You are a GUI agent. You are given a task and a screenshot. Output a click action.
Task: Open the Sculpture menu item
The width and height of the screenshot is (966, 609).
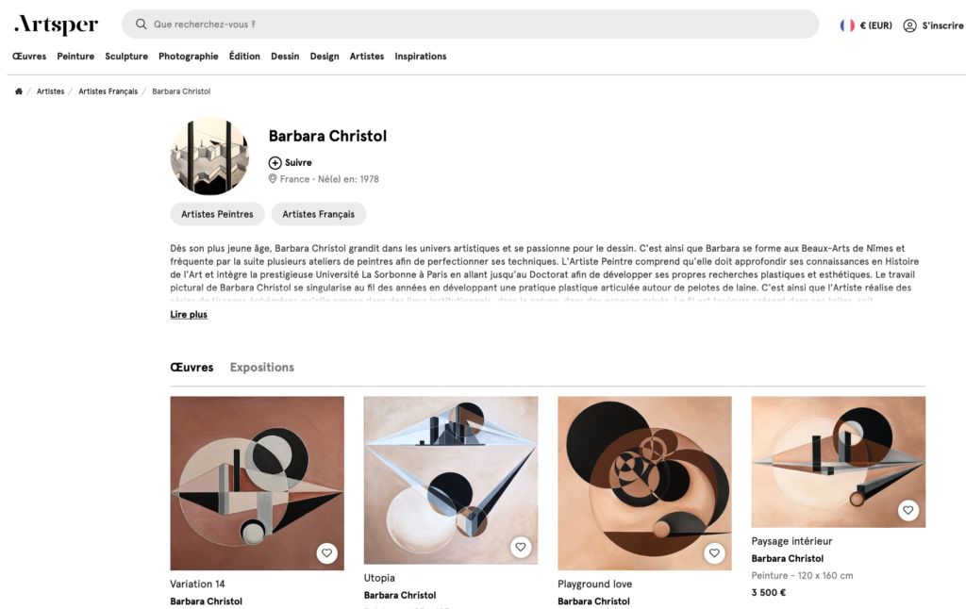pos(126,56)
